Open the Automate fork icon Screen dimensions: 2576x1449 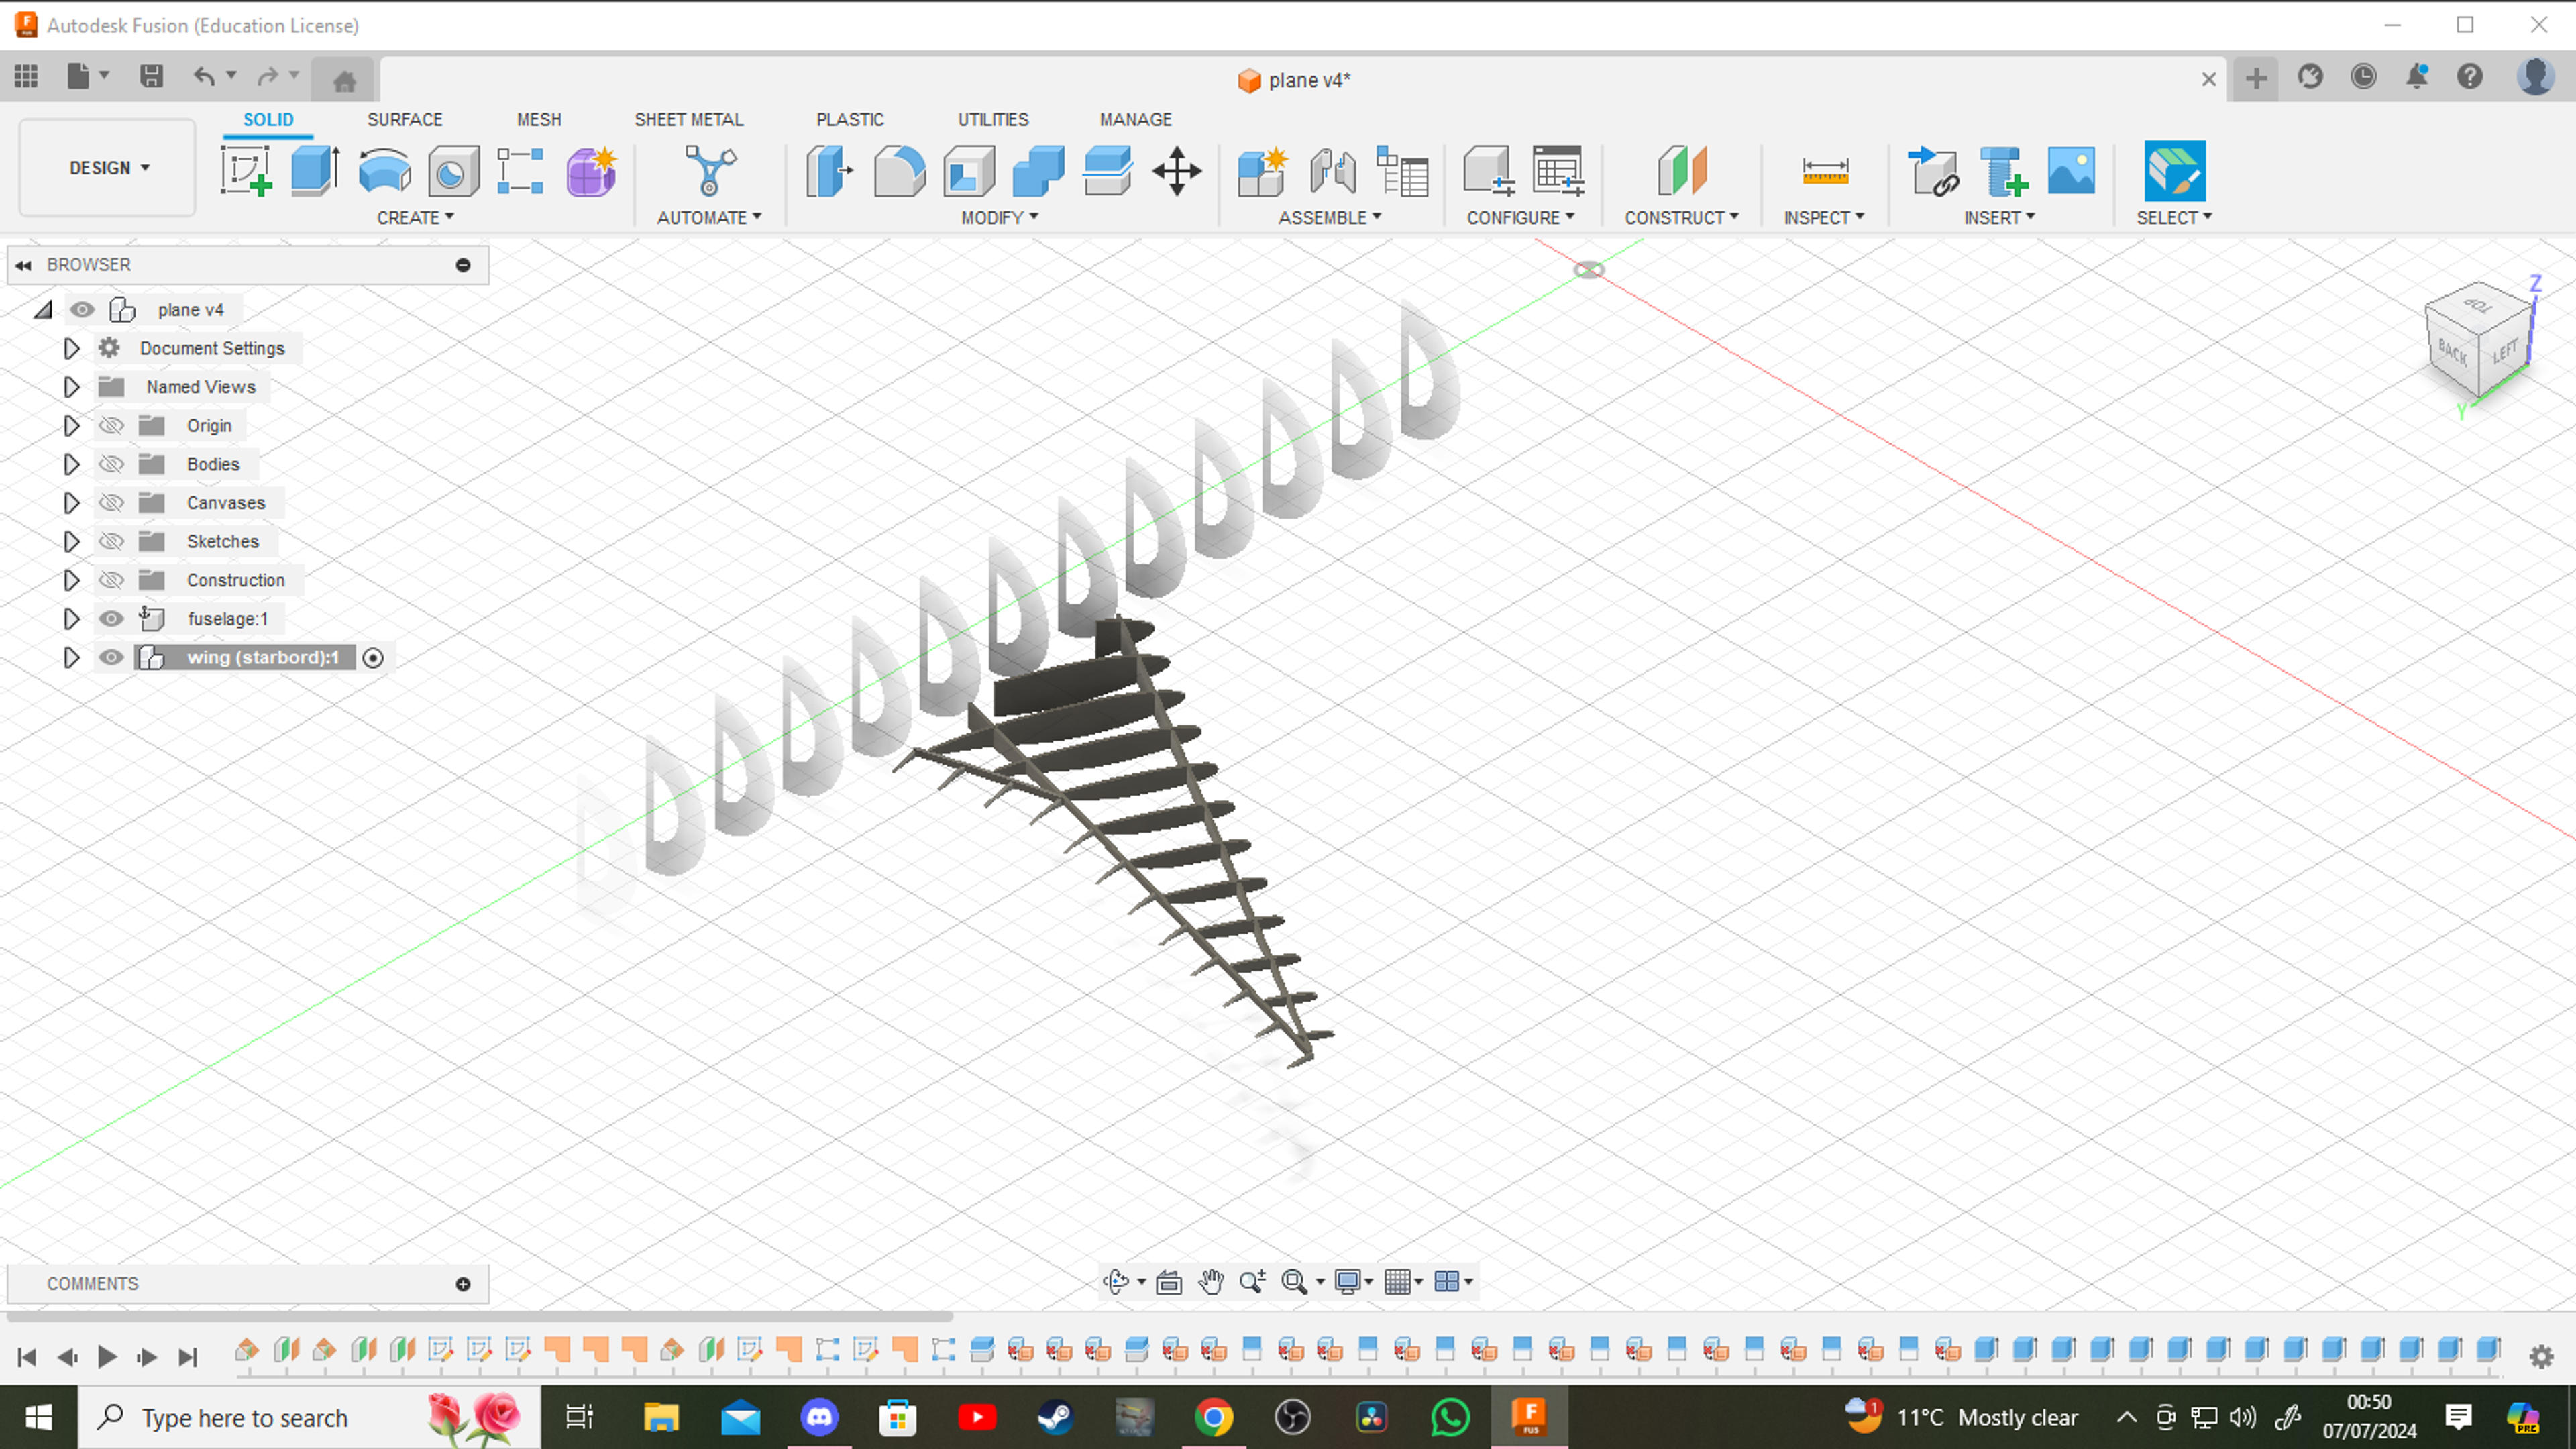[x=710, y=171]
